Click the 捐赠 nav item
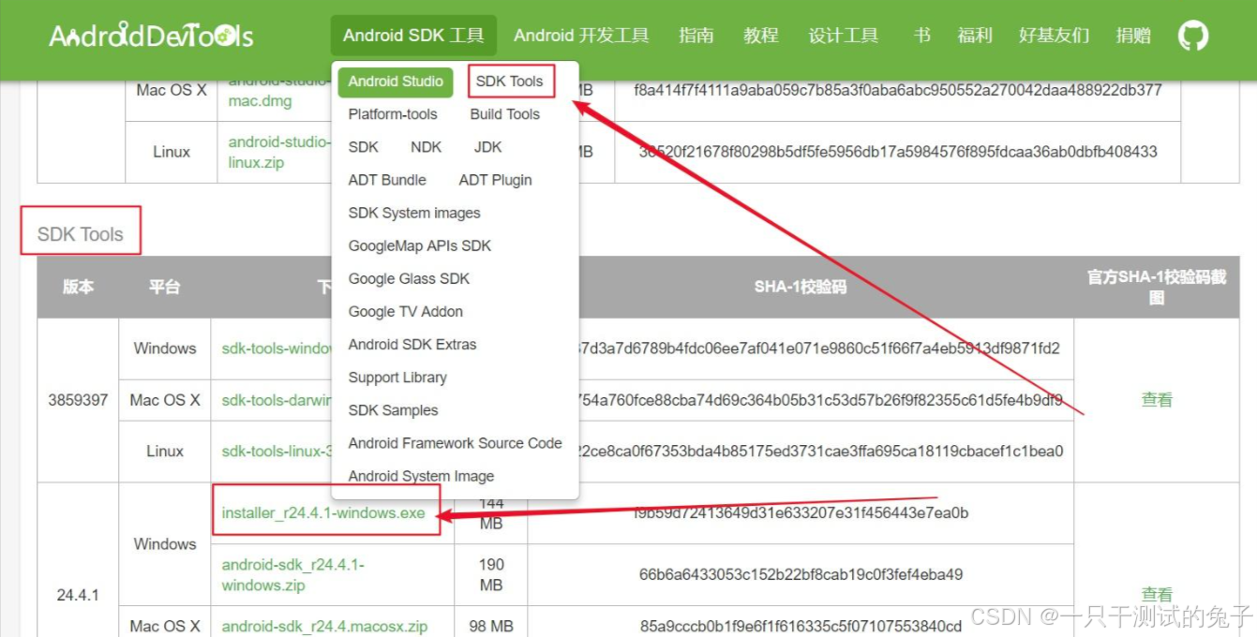 [x=1134, y=36]
